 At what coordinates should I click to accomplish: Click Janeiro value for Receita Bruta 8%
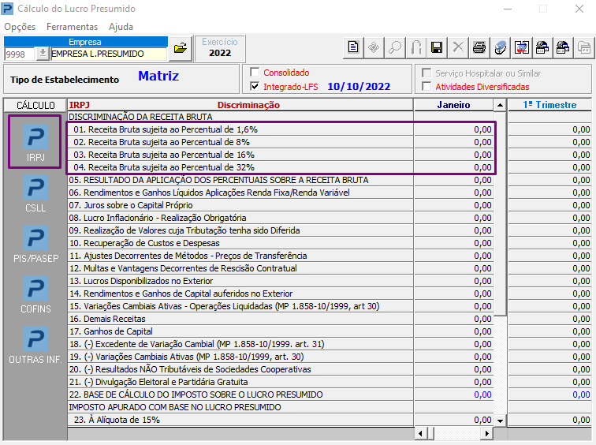click(453, 142)
